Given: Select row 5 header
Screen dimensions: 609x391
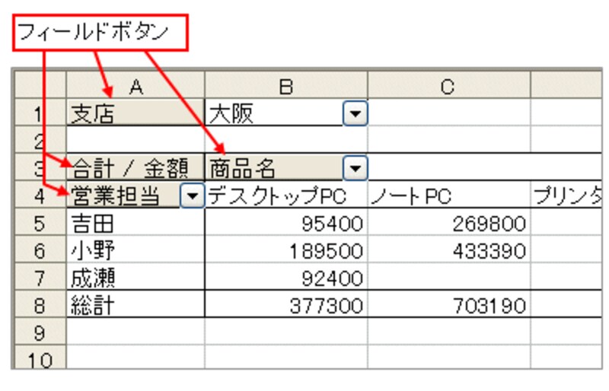Looking at the screenshot, I should [x=39, y=224].
